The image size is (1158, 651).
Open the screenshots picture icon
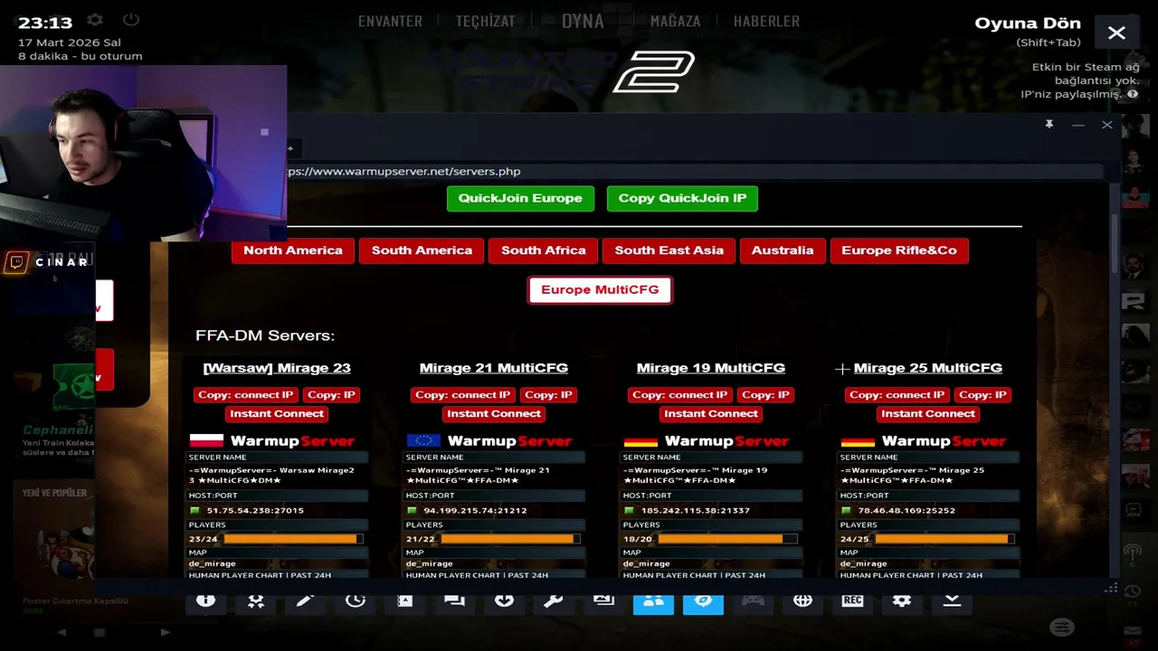[603, 600]
